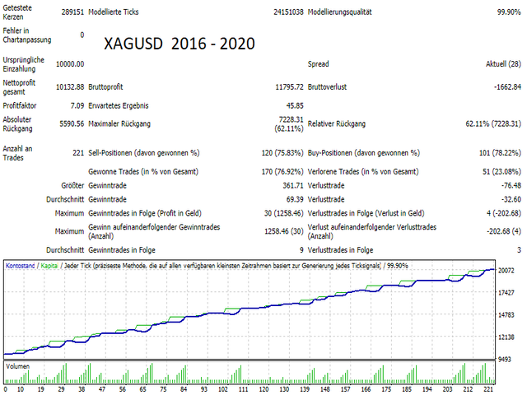Viewport: 527px width, 395px height.
Task: Select the lost trades value 51 (23.08%)
Action: click(501, 172)
